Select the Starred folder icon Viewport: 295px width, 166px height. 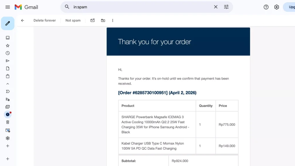(x=7, y=45)
